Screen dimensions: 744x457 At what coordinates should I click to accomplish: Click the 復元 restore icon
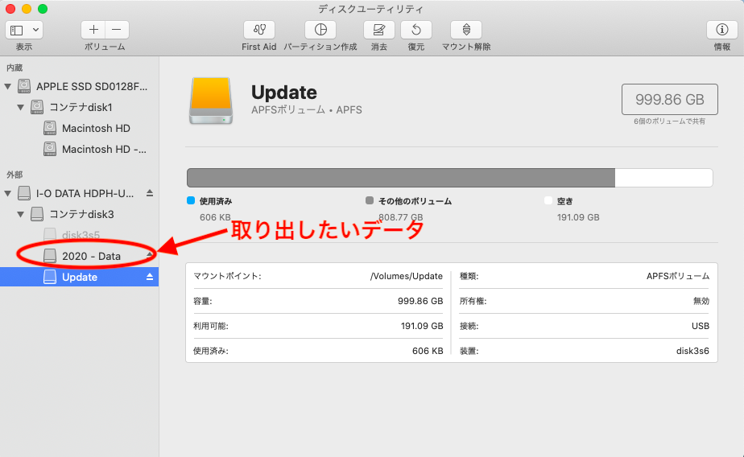(x=416, y=30)
